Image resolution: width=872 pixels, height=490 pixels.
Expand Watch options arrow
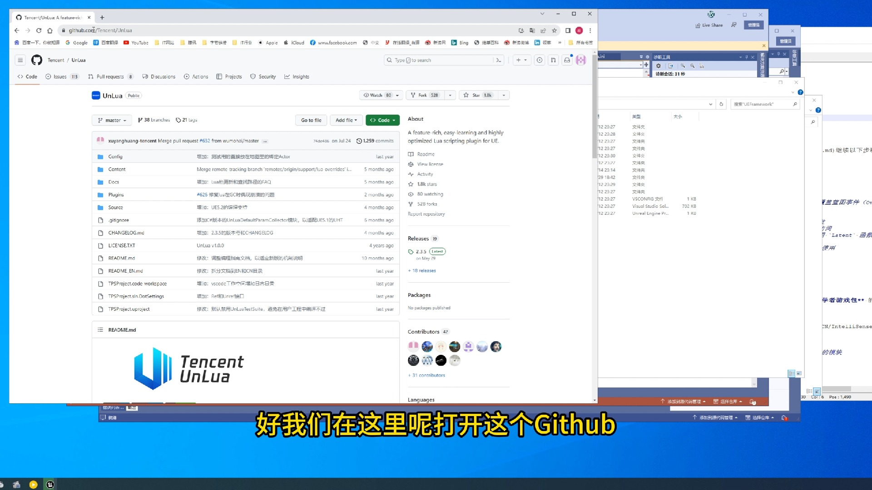397,95
